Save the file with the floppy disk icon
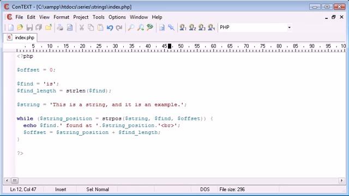The height and width of the screenshot is (196, 349). [29, 28]
